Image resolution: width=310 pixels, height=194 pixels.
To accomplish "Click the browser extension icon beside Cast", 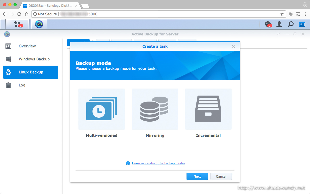I will coord(291,14).
